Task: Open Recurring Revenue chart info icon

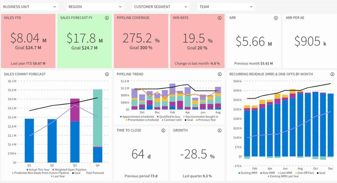Action: (x=332, y=74)
